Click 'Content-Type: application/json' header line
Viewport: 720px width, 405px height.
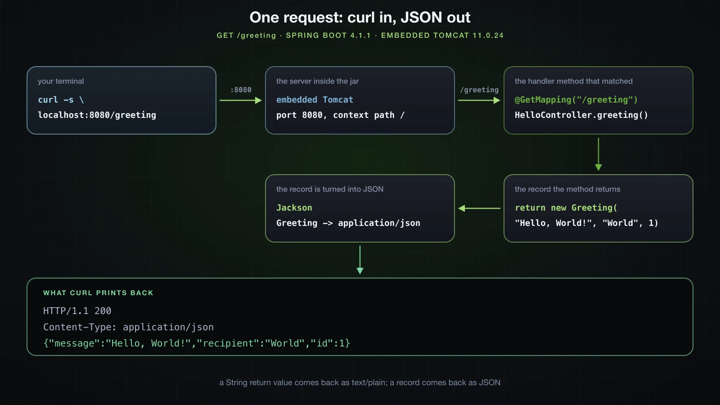pyautogui.click(x=128, y=327)
